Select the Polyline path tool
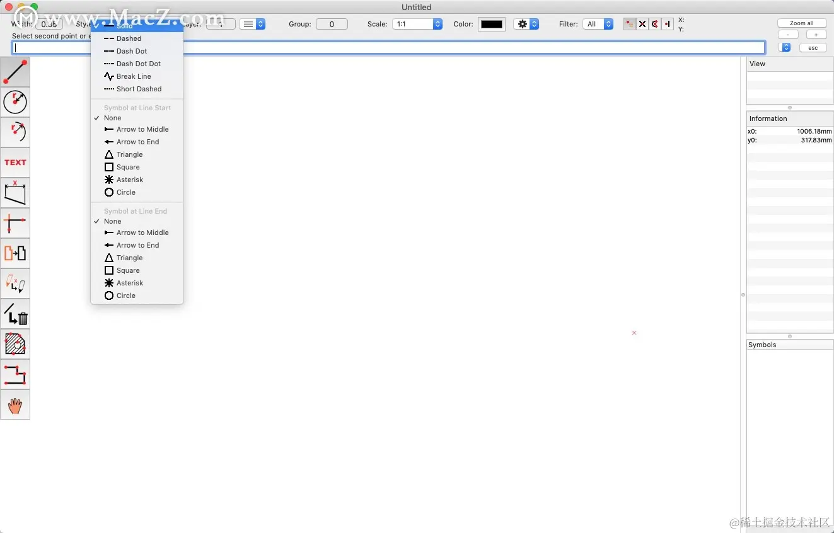The width and height of the screenshot is (834, 533). [x=15, y=374]
